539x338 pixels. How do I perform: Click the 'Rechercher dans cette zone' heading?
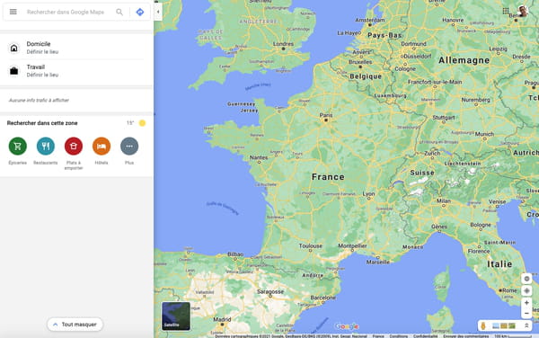click(x=42, y=123)
